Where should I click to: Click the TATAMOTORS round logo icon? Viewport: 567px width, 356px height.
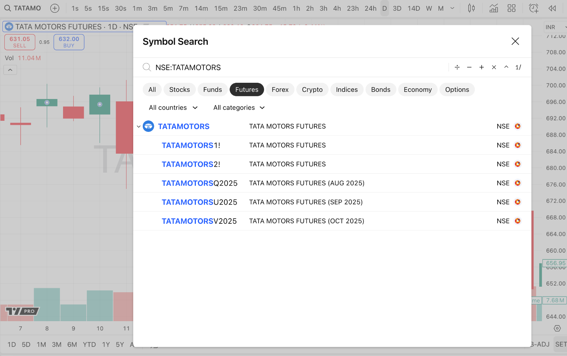pyautogui.click(x=148, y=126)
